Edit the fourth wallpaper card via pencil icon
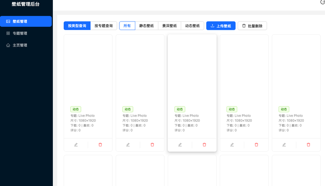325x186 pixels. [232, 145]
